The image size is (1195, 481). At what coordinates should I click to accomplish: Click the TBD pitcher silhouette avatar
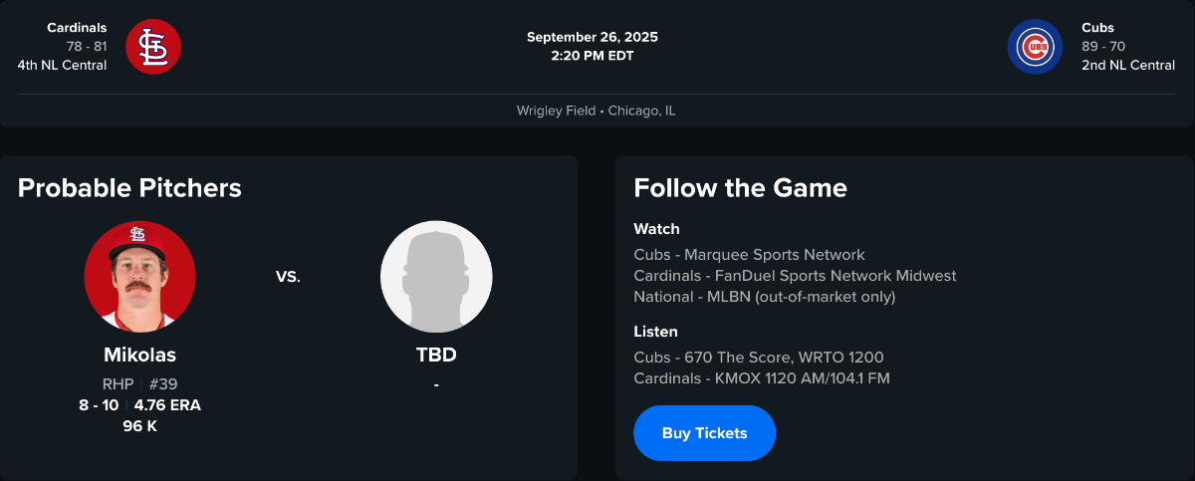point(436,276)
